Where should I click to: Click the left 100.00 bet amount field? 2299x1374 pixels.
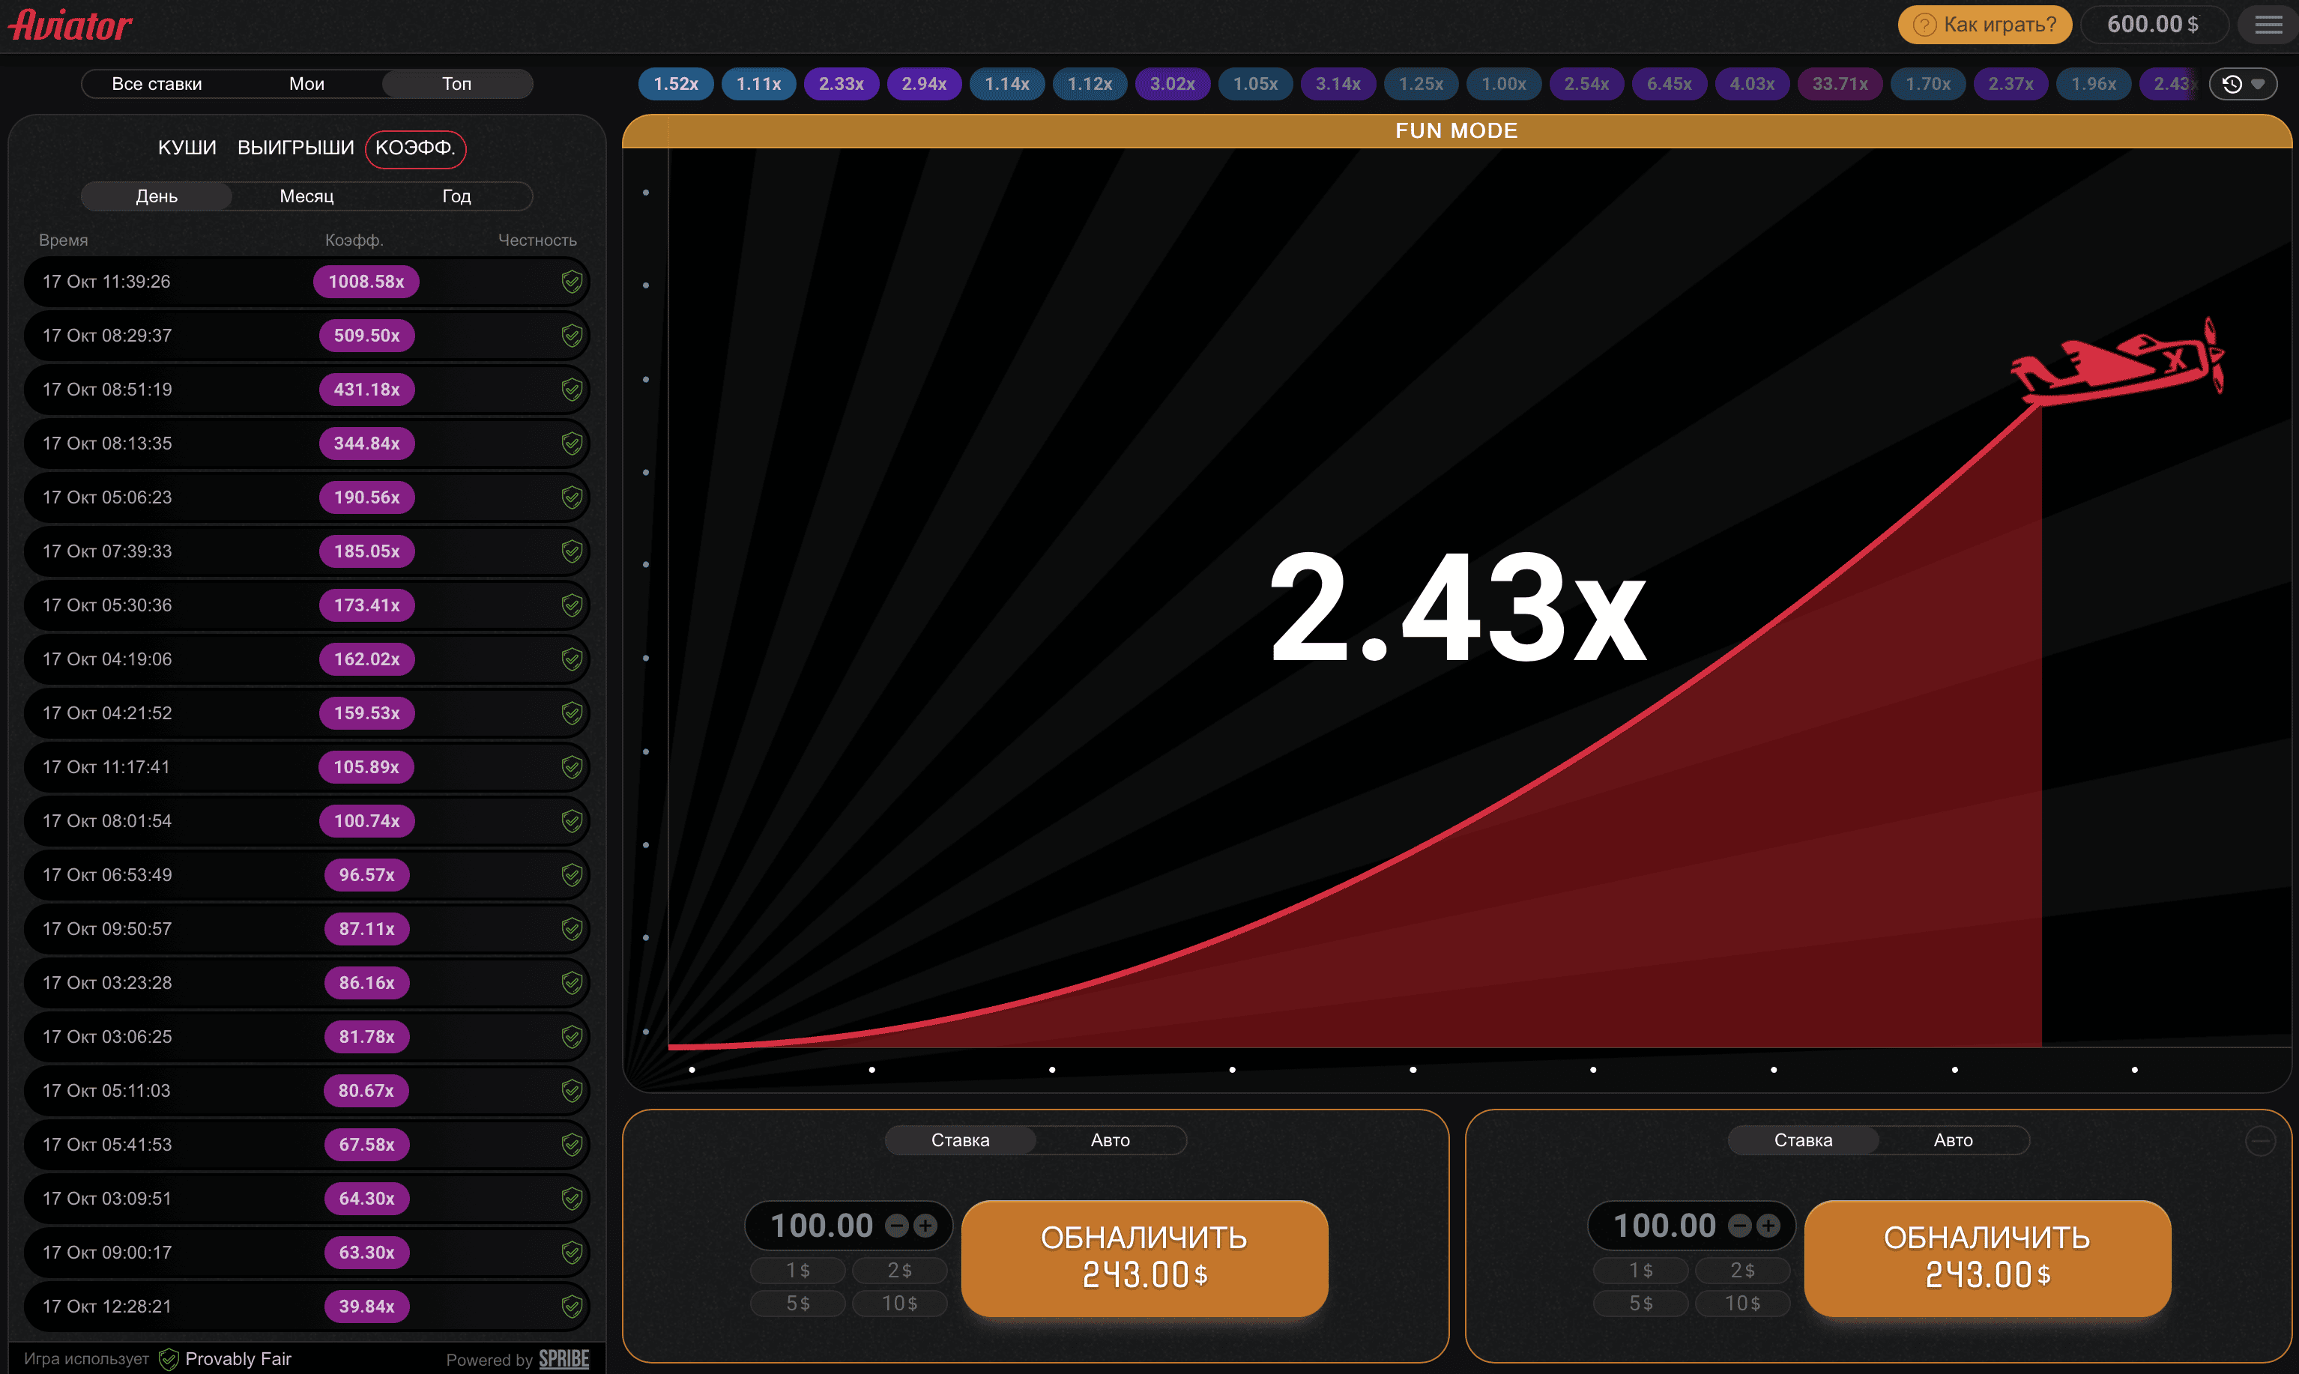coord(821,1226)
